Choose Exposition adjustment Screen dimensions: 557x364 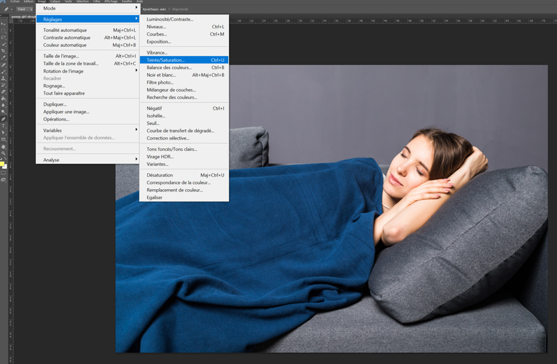pos(184,41)
